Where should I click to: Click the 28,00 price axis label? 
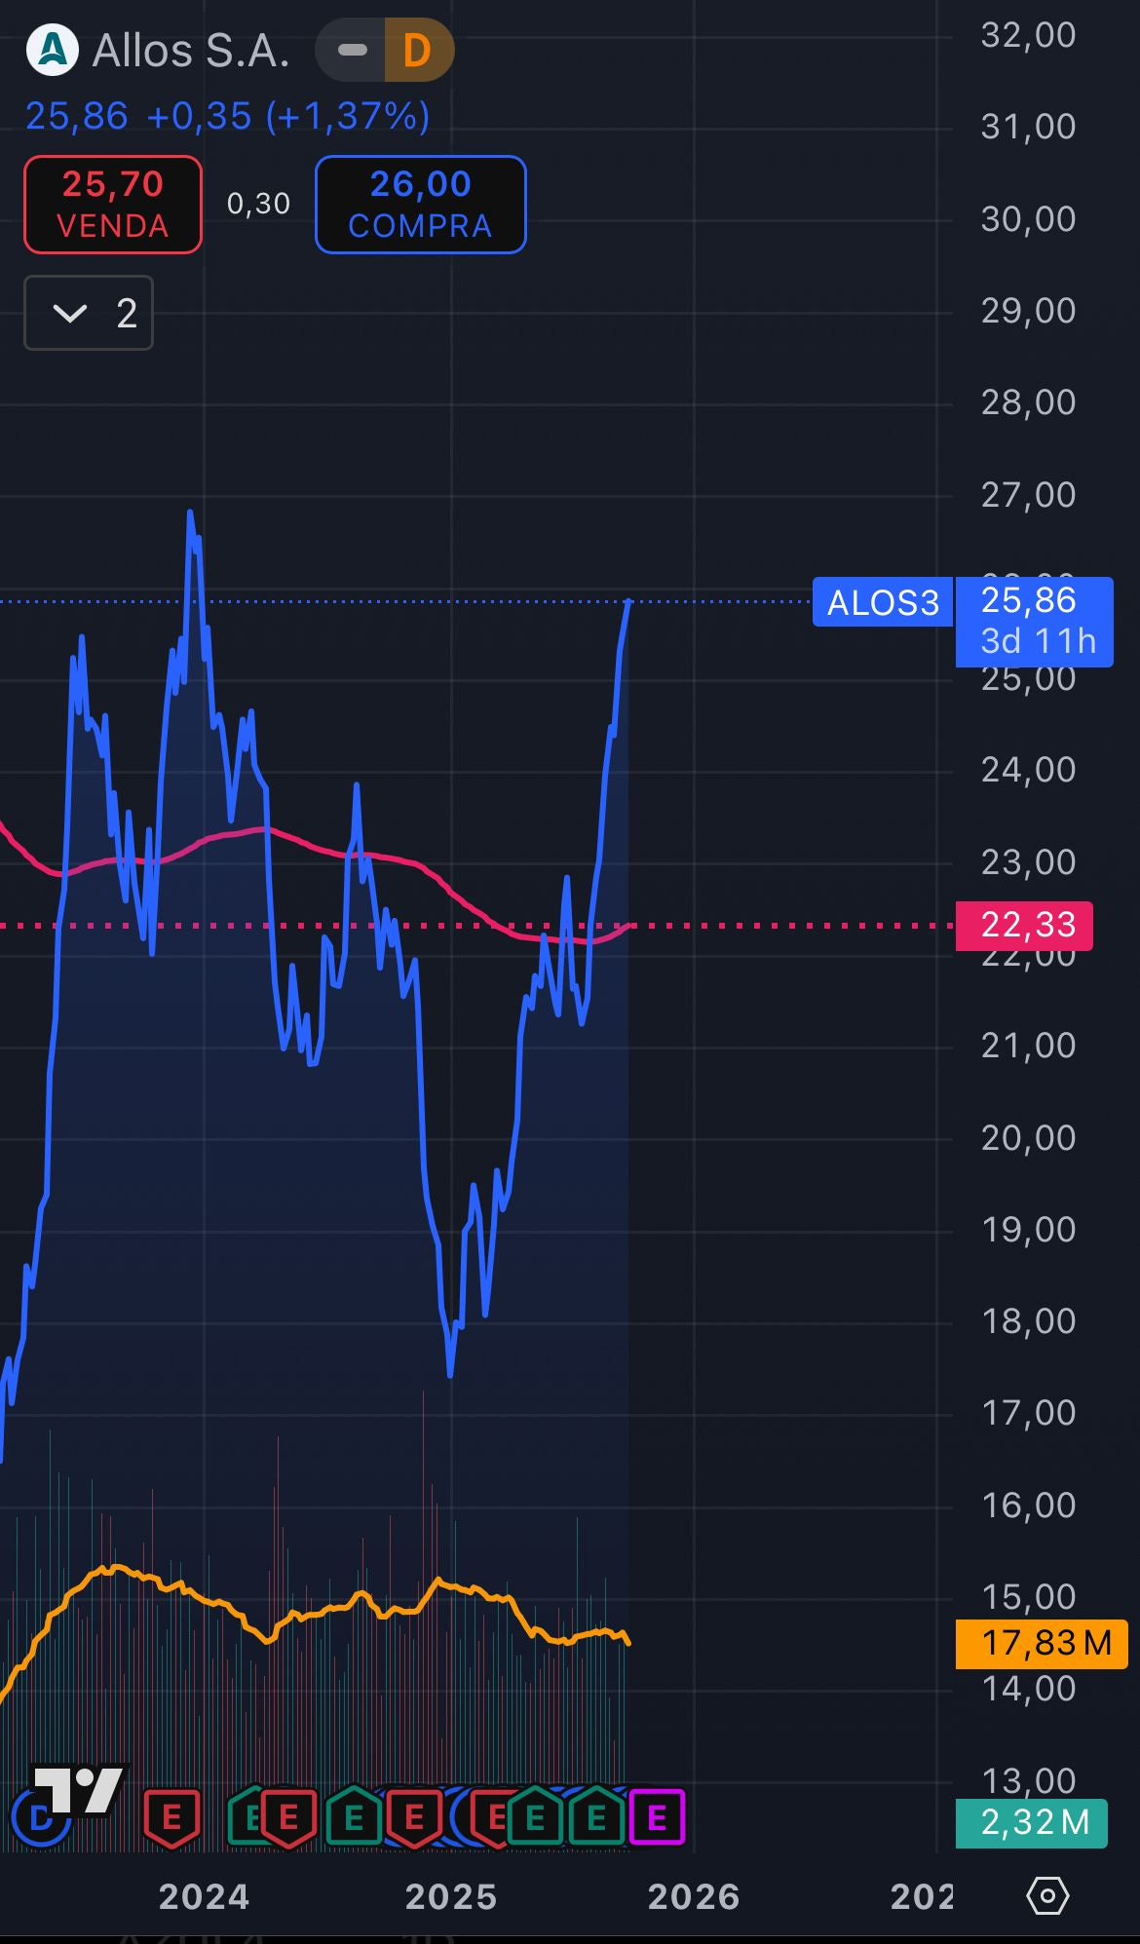click(x=1028, y=402)
